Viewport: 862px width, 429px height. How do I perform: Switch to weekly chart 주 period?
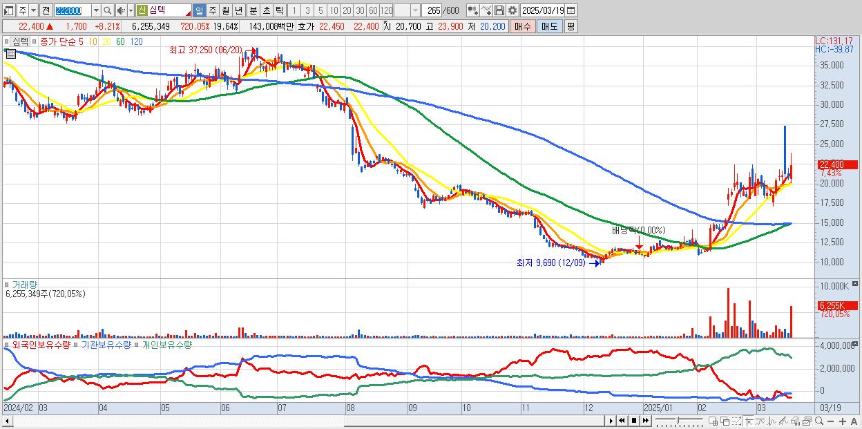click(x=212, y=10)
